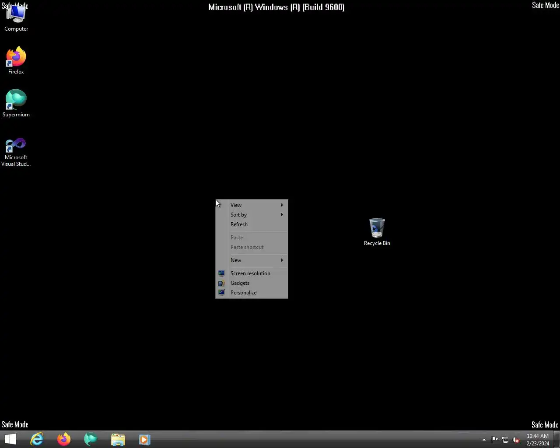The image size is (560, 448).
Task: Expand the New submenu
Action: coord(252,260)
